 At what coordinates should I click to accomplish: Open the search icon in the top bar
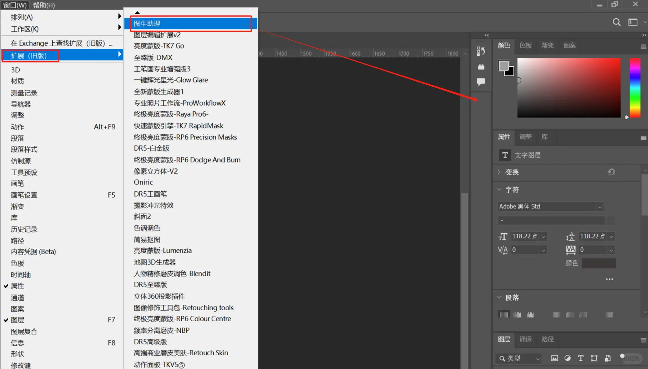(x=617, y=23)
